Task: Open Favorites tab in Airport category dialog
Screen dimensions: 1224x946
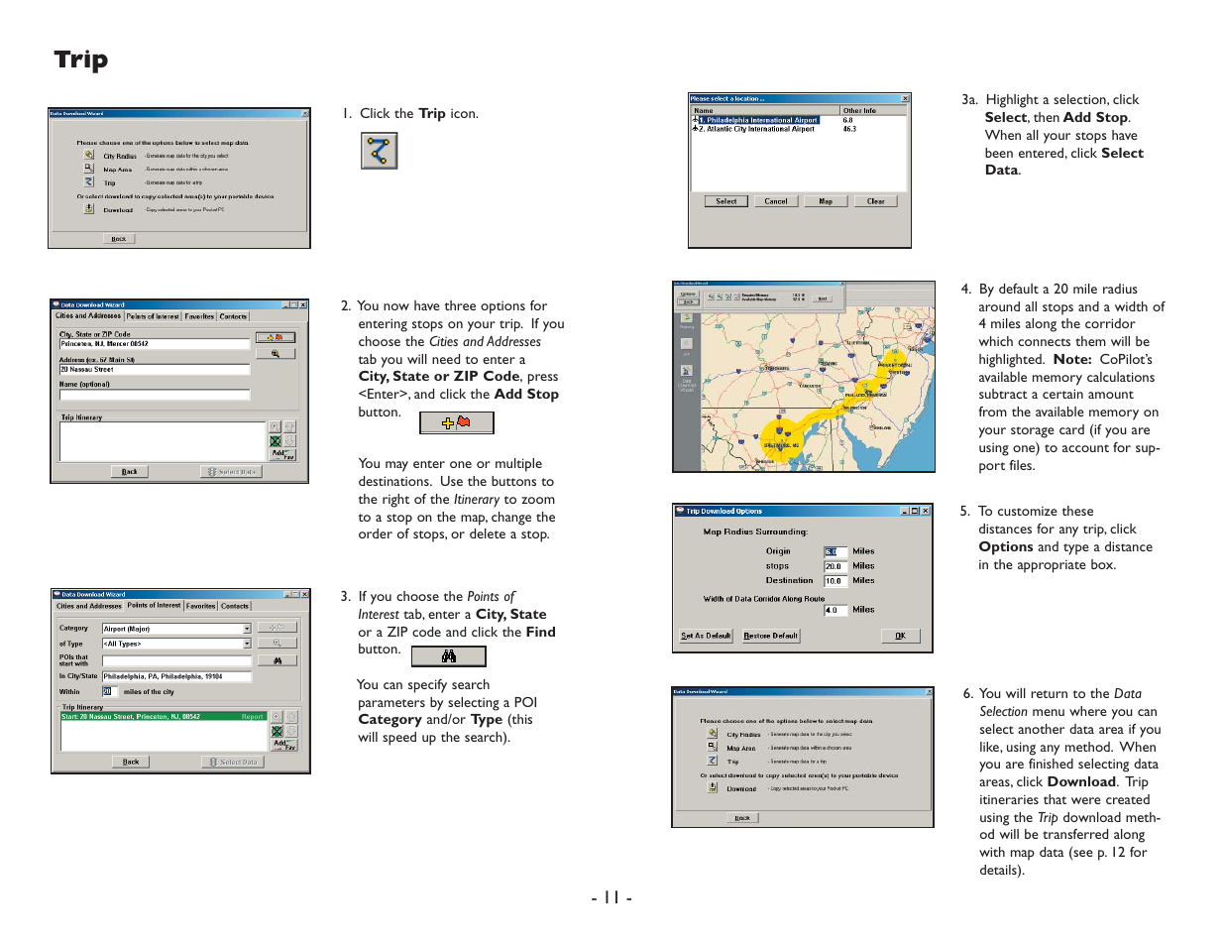Action: pyautogui.click(x=201, y=606)
